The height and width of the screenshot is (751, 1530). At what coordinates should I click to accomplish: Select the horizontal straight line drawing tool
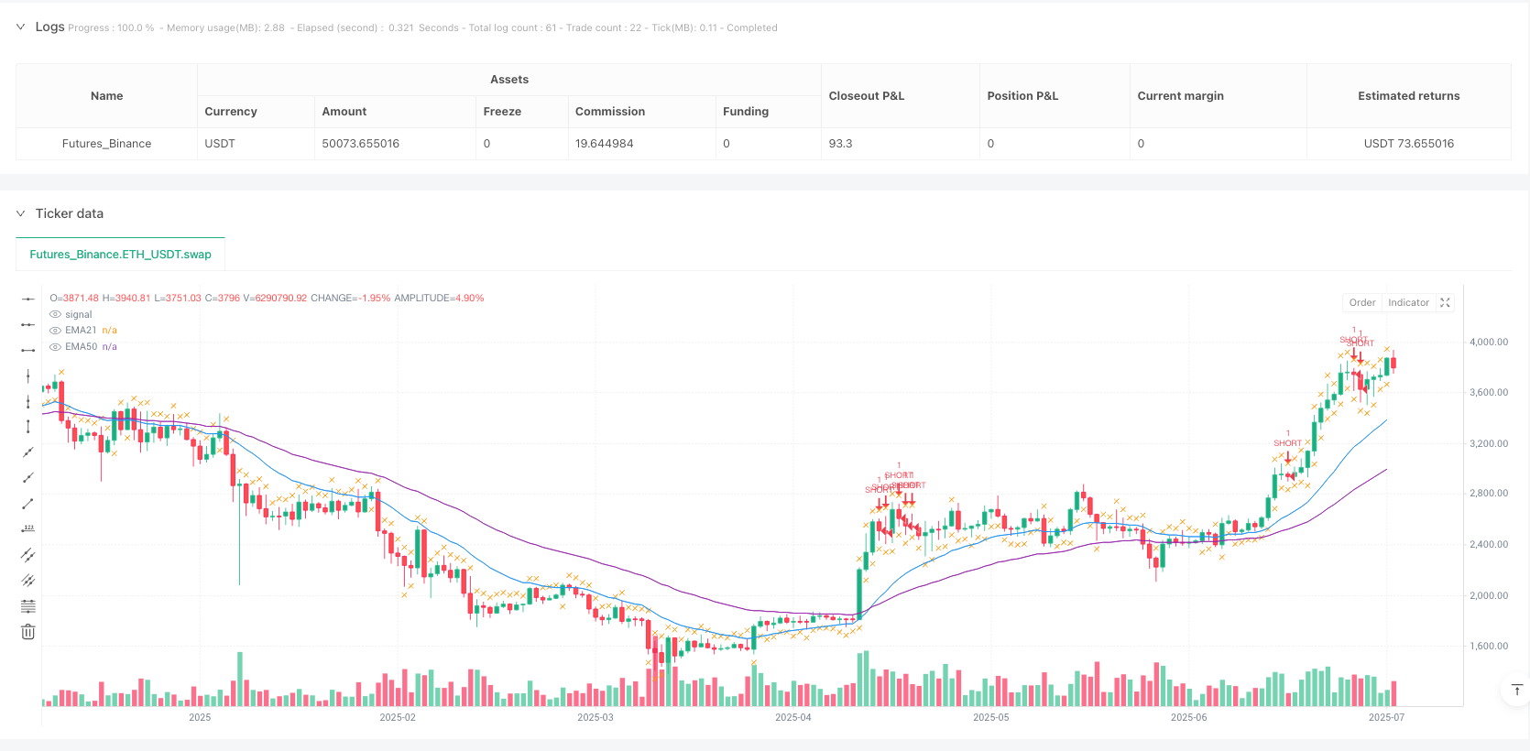coord(28,299)
